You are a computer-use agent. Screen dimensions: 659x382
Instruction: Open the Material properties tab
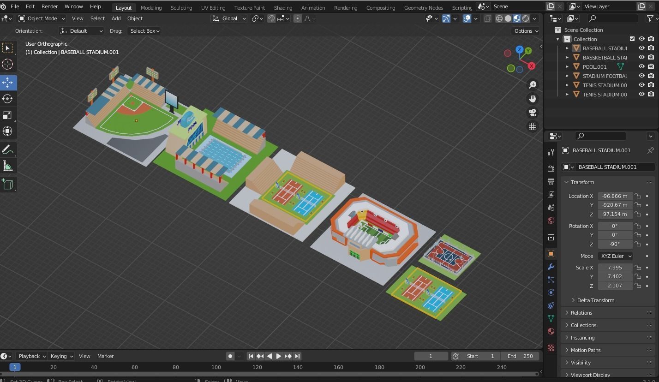click(551, 331)
